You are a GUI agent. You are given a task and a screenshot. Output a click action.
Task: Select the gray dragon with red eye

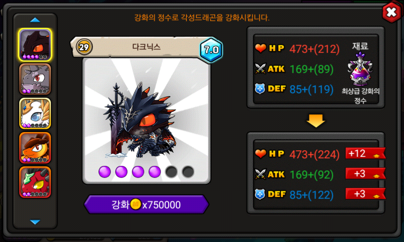pos(35,79)
